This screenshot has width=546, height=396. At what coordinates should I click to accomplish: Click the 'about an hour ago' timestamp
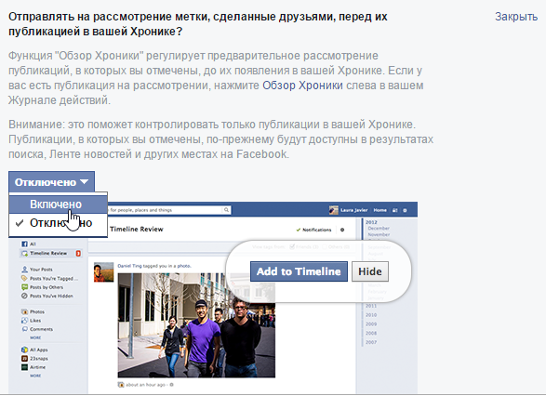(145, 385)
